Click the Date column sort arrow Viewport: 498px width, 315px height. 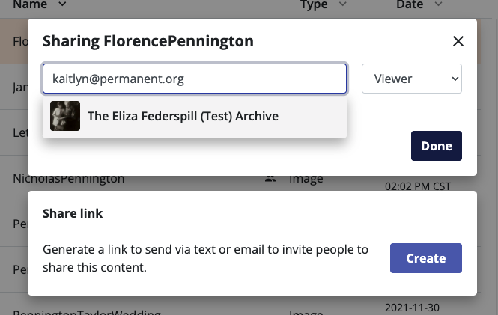[437, 4]
